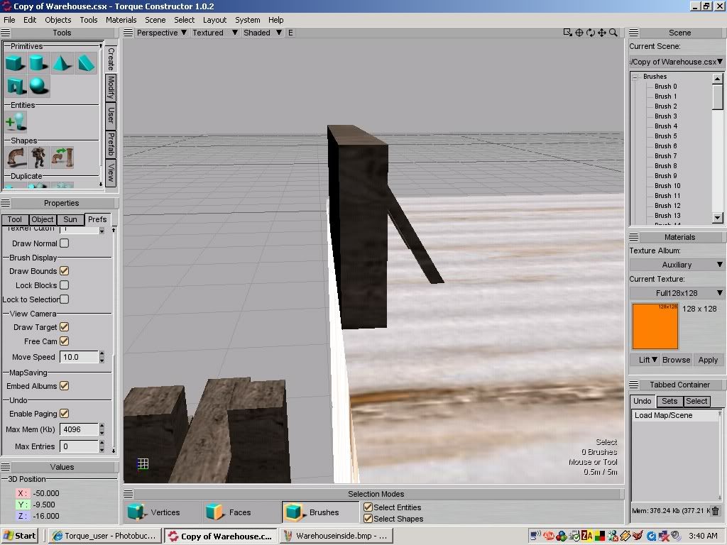Enable the Lock Blocks checkbox

[x=64, y=285]
